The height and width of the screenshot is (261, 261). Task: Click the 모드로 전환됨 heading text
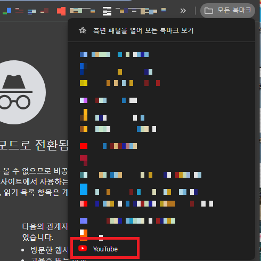(34, 145)
